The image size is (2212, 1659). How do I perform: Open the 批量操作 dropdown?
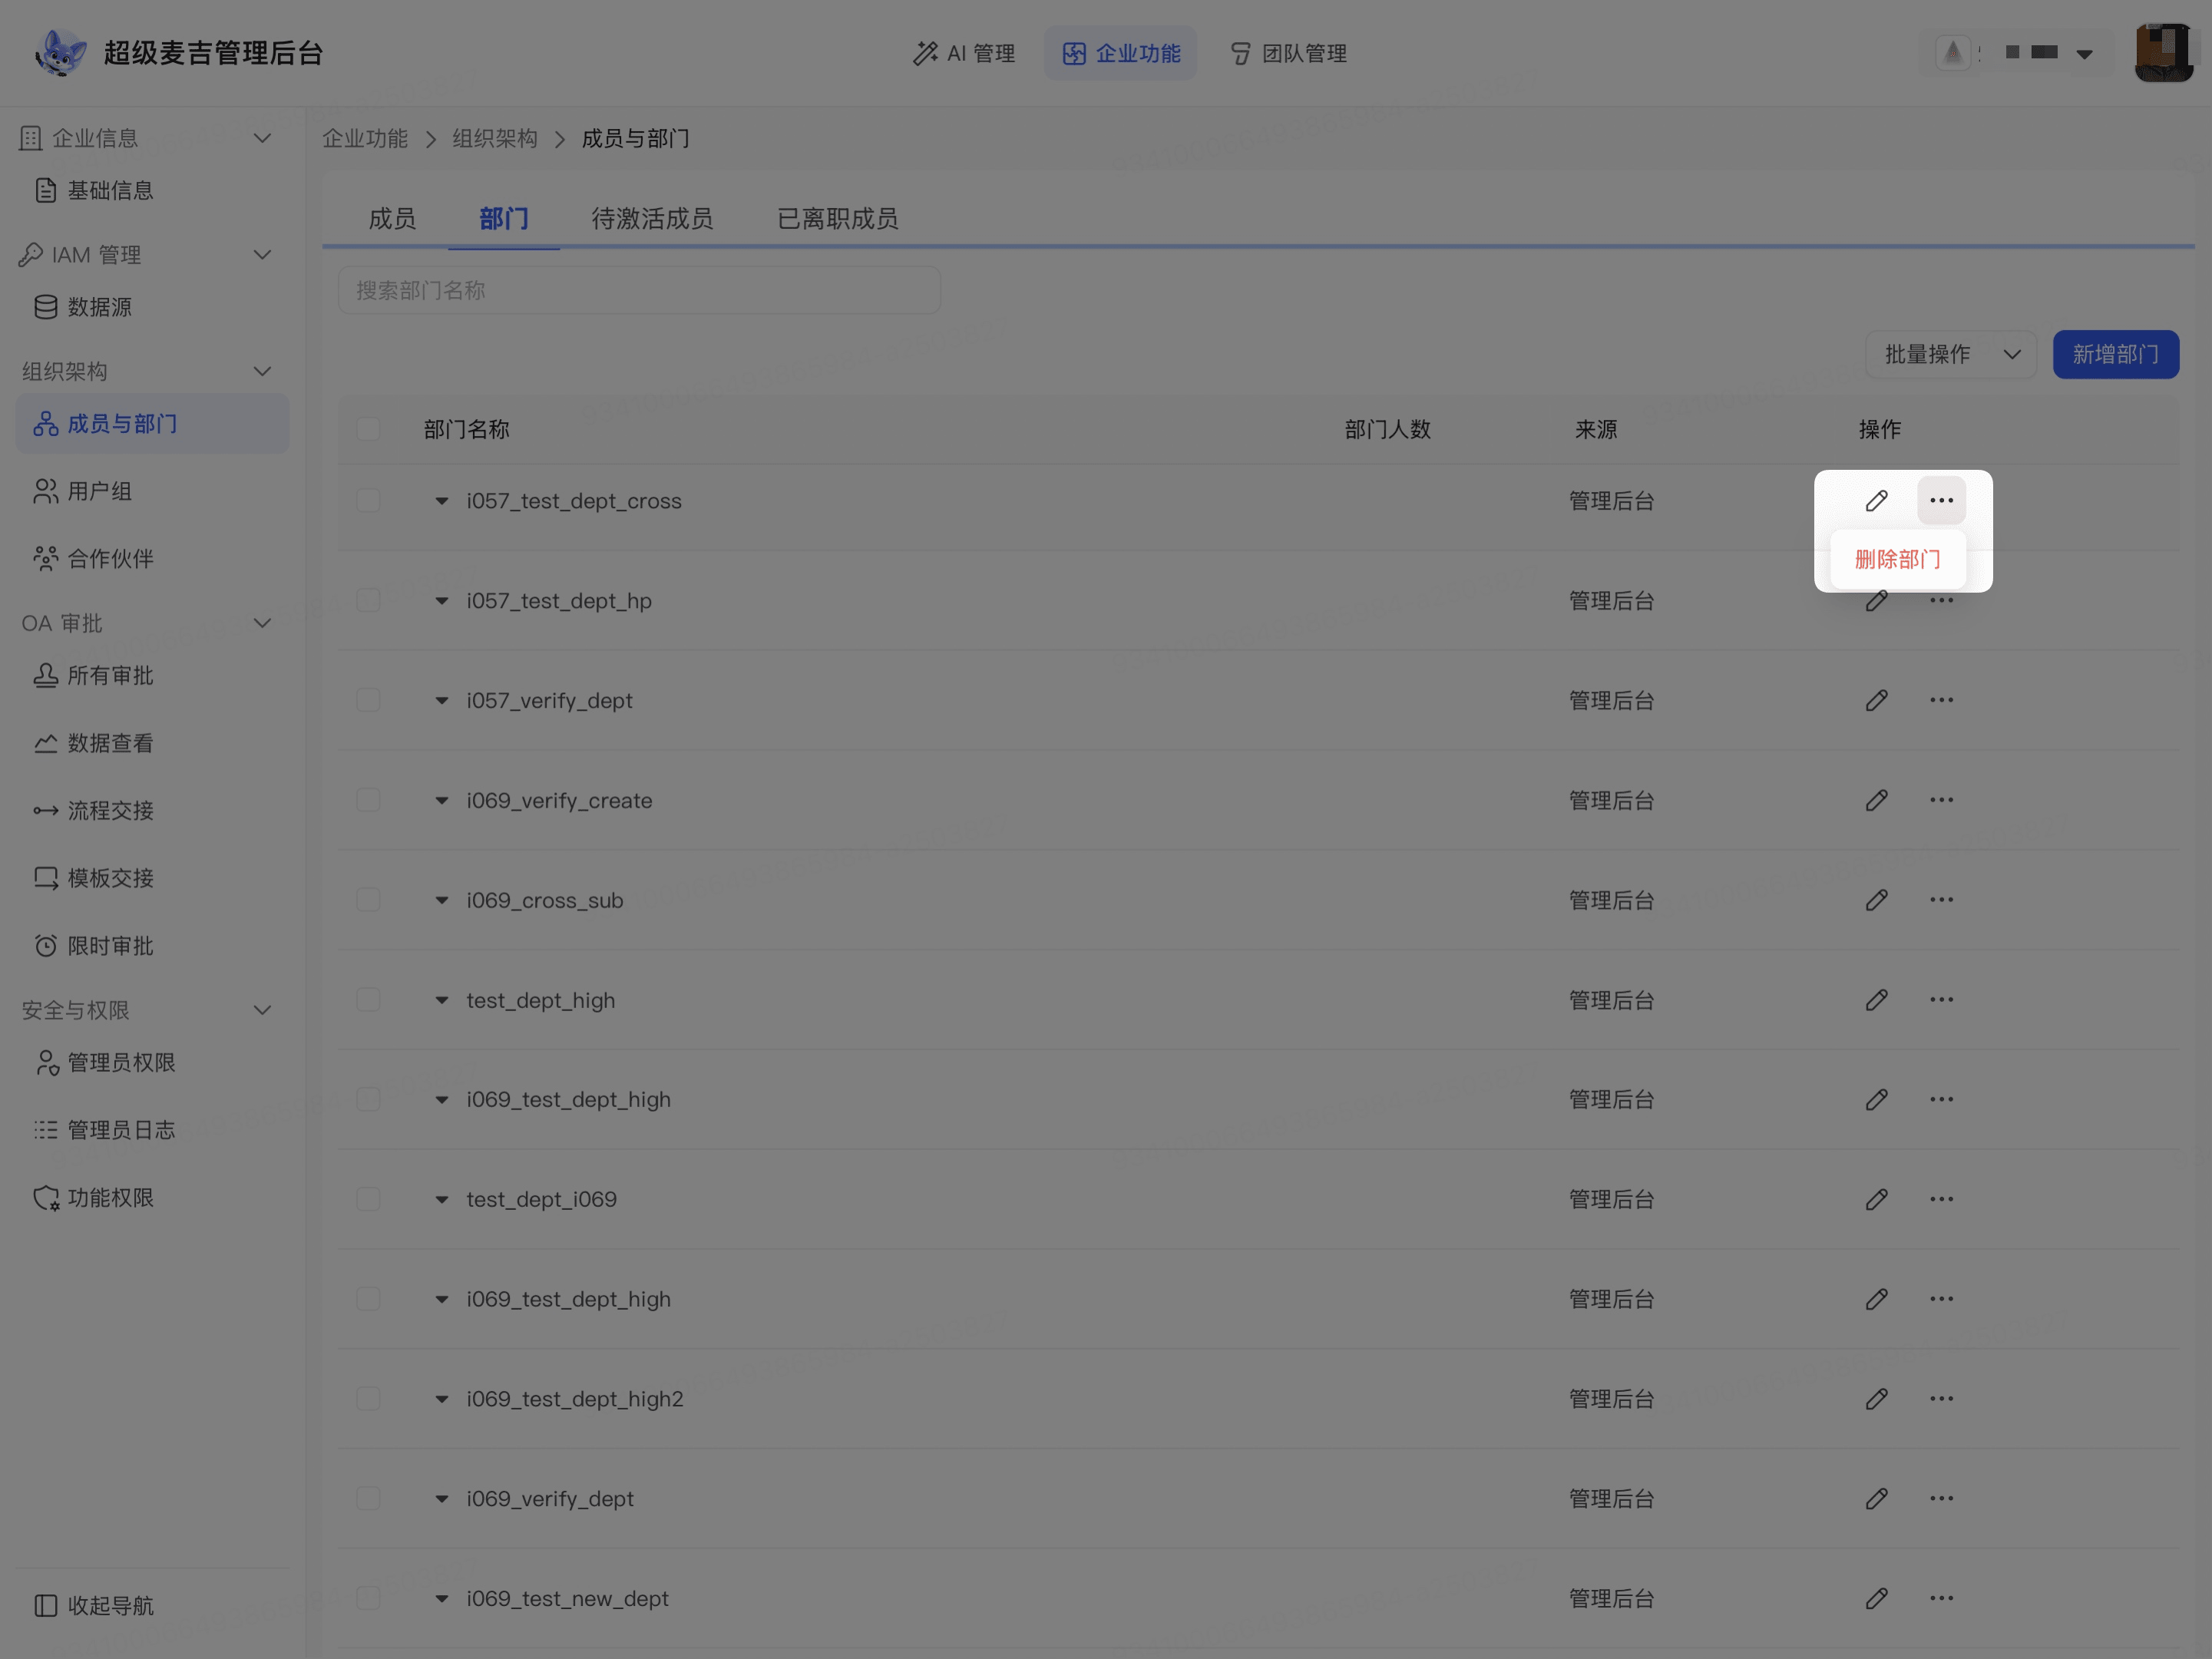[x=1951, y=354]
